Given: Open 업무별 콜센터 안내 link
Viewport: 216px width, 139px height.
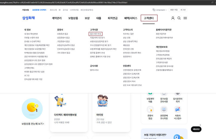Looking at the screenshot, I should tap(97, 53).
